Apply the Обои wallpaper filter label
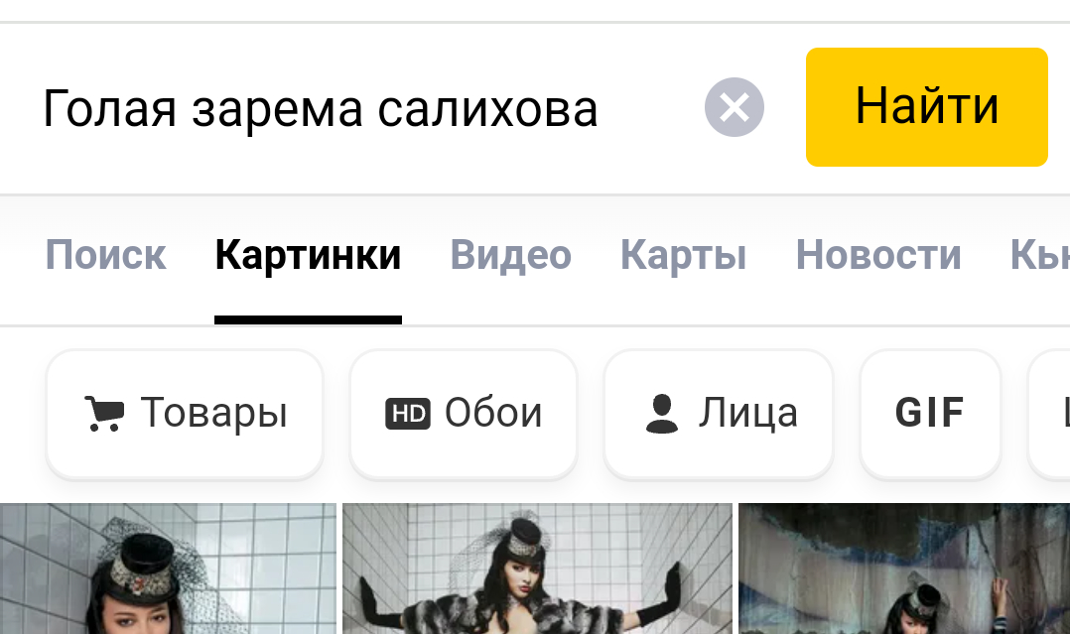 [x=493, y=413]
